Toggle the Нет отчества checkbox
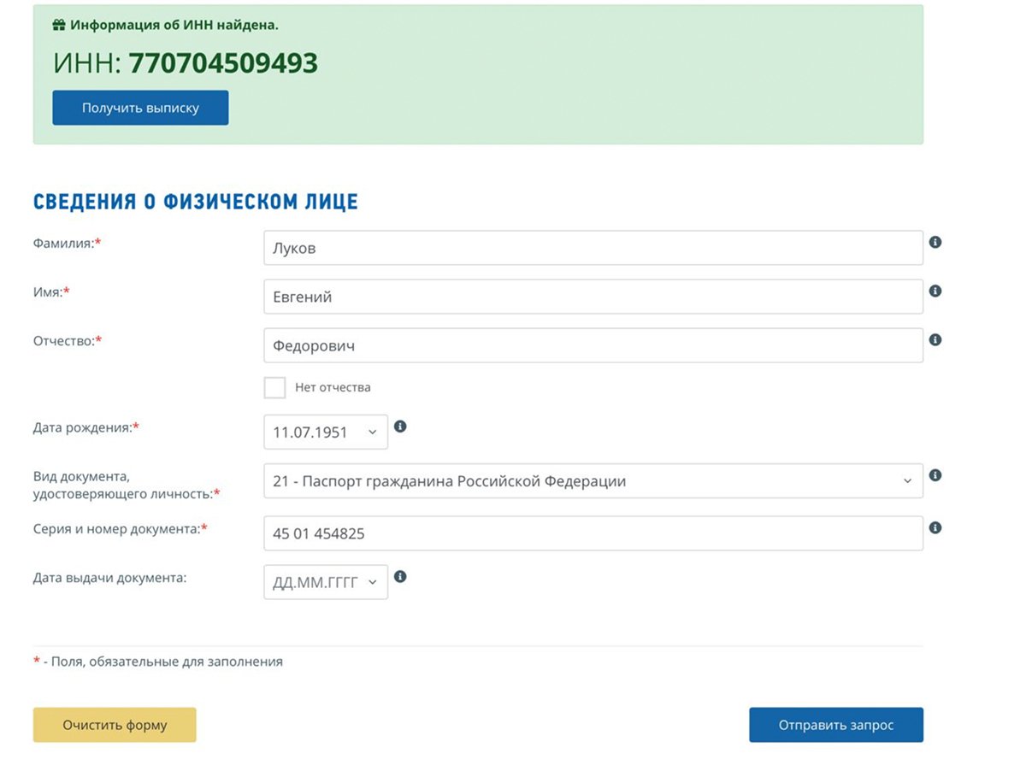 click(274, 387)
